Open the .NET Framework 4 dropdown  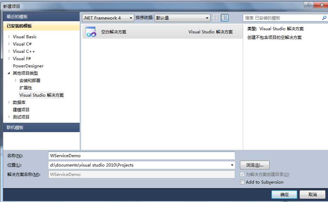coord(108,18)
